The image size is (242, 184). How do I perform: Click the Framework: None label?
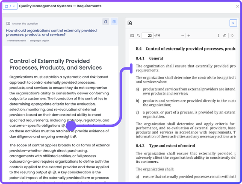tap(17, 41)
